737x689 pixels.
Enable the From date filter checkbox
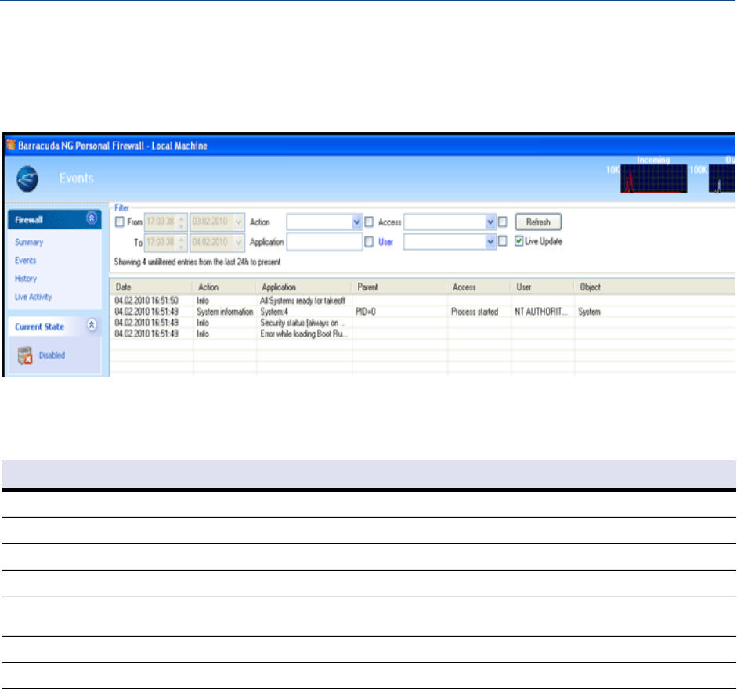tap(120, 222)
